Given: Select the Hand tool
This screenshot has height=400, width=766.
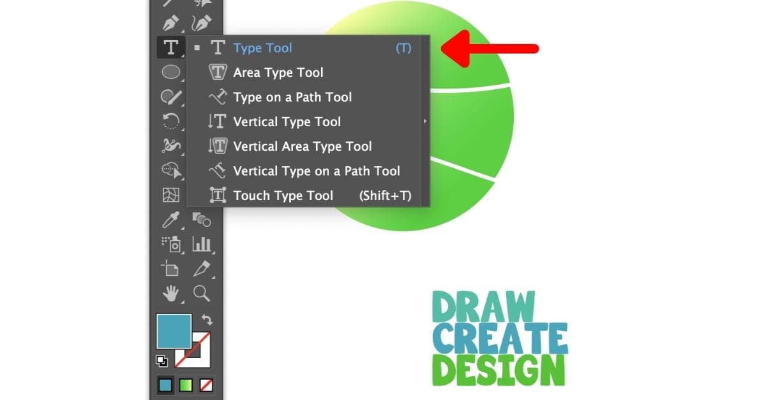Looking at the screenshot, I should coord(170,294).
